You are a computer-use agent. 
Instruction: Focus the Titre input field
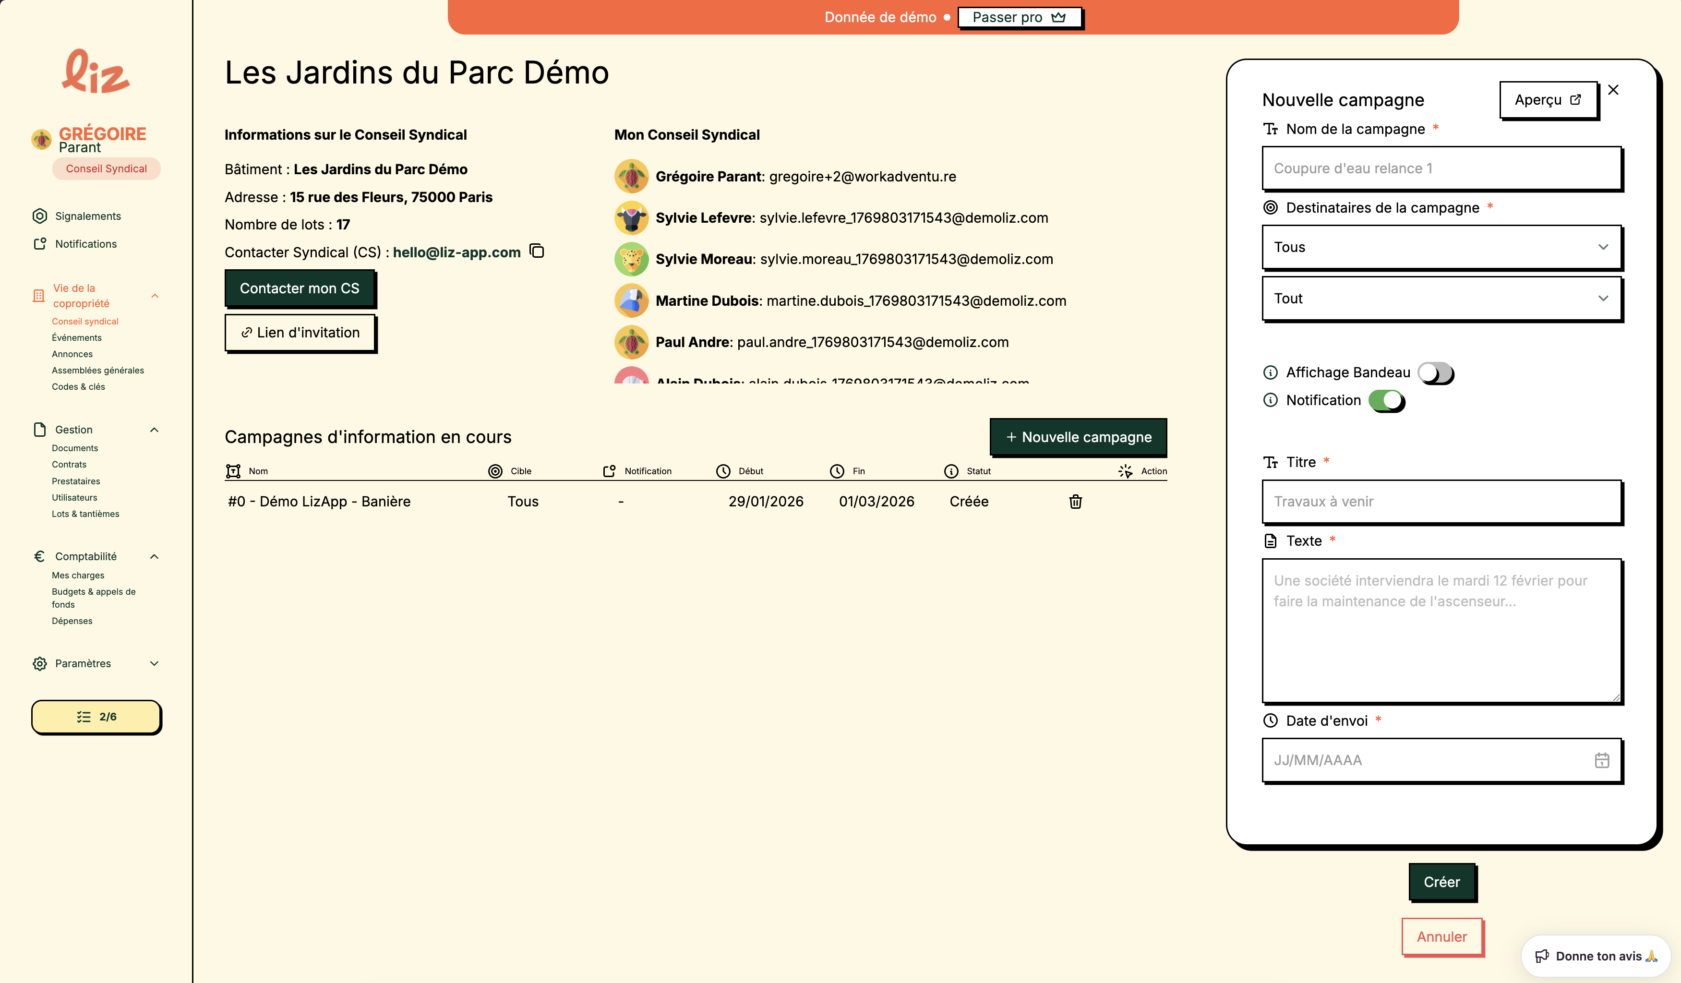(1441, 502)
